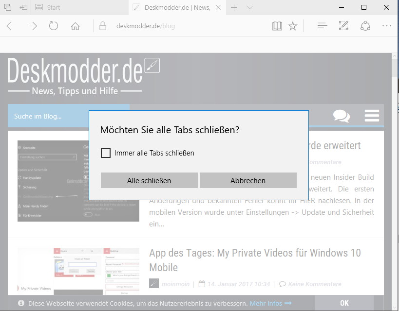Viewport: 399px width, 311px height.
Task: Expand the tab preview chevron
Action: pyautogui.click(x=249, y=8)
